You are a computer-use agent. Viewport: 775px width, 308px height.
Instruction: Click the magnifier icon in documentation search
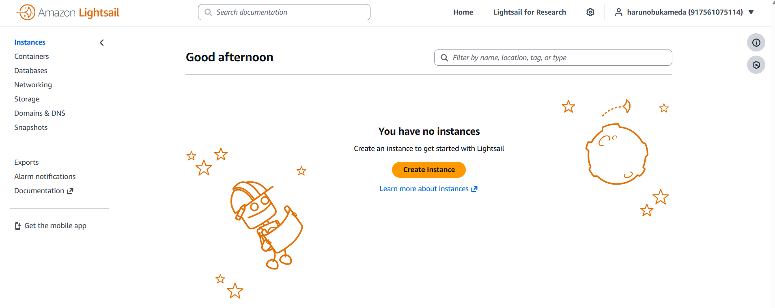tap(208, 12)
